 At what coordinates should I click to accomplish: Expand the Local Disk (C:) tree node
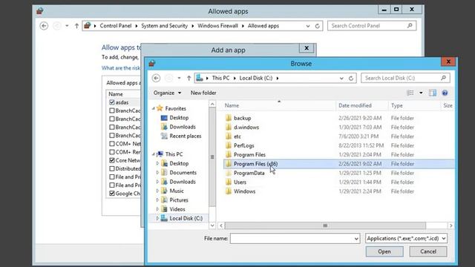[x=157, y=218]
